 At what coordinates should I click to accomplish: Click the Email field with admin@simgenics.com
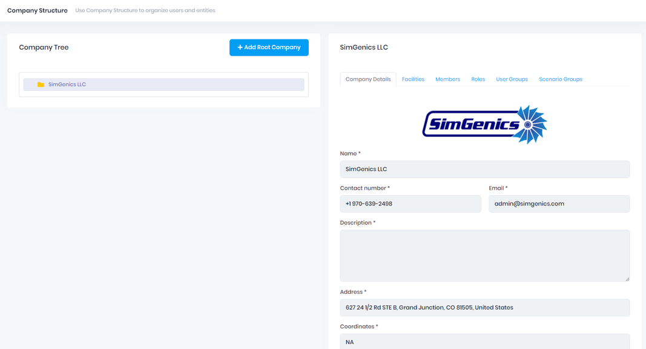pos(559,204)
